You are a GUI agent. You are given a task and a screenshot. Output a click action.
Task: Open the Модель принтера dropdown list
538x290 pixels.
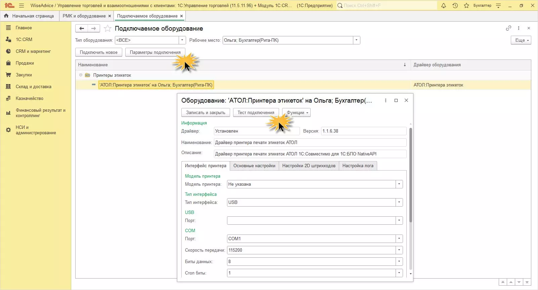pos(399,184)
